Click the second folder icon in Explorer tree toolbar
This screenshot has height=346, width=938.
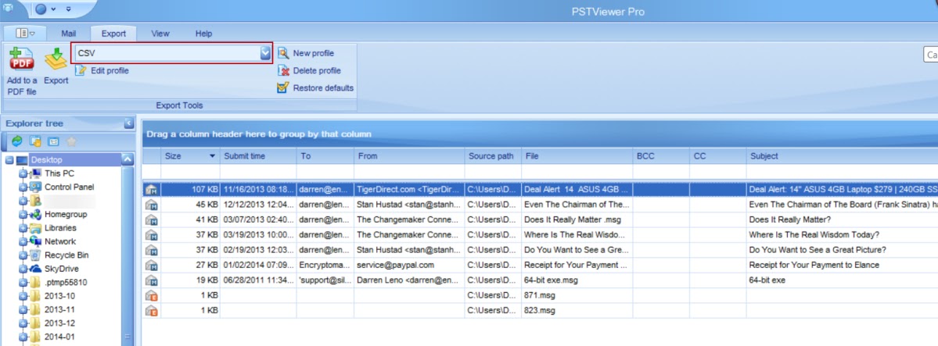click(x=35, y=141)
